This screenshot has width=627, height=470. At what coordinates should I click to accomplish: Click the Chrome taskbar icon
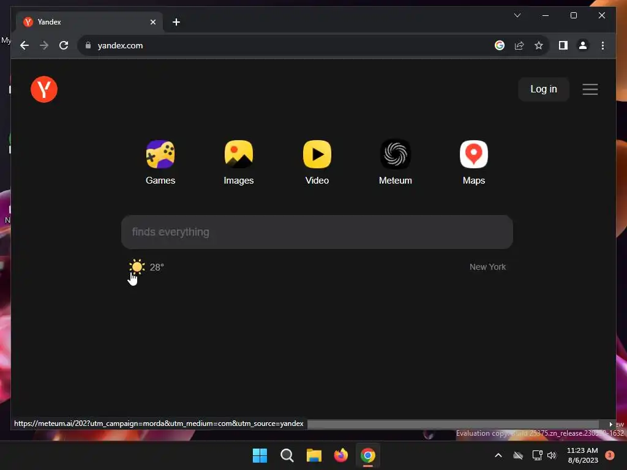tap(367, 455)
